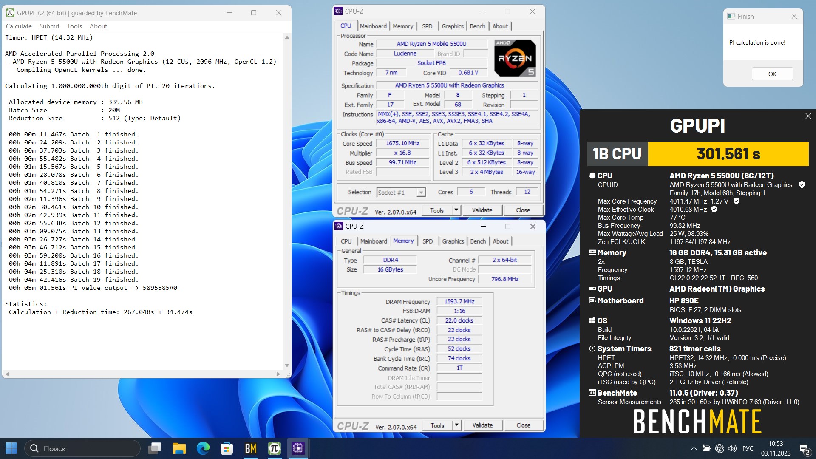Open the volume tray icon
The height and width of the screenshot is (459, 816).
coord(732,448)
